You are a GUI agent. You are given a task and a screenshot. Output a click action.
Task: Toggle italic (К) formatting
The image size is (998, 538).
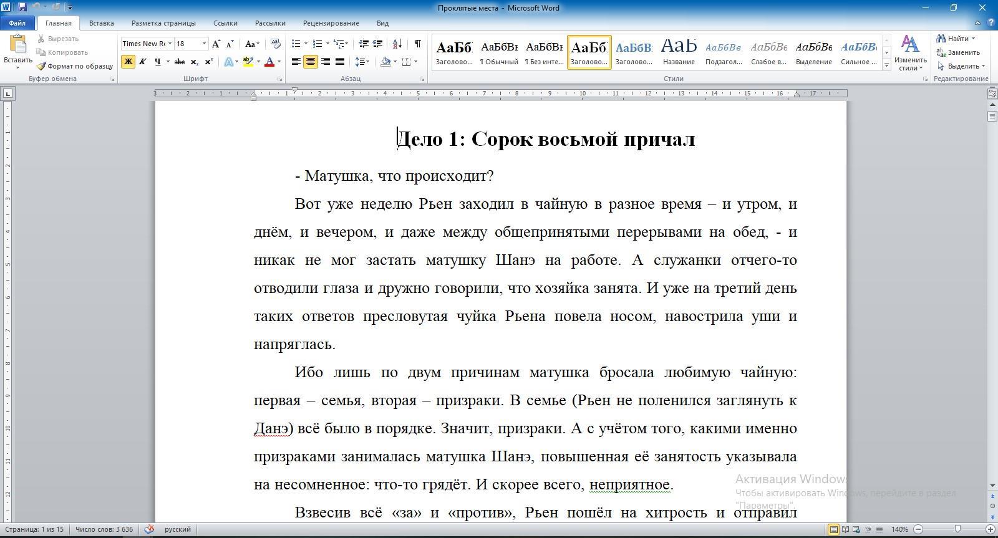(x=143, y=62)
